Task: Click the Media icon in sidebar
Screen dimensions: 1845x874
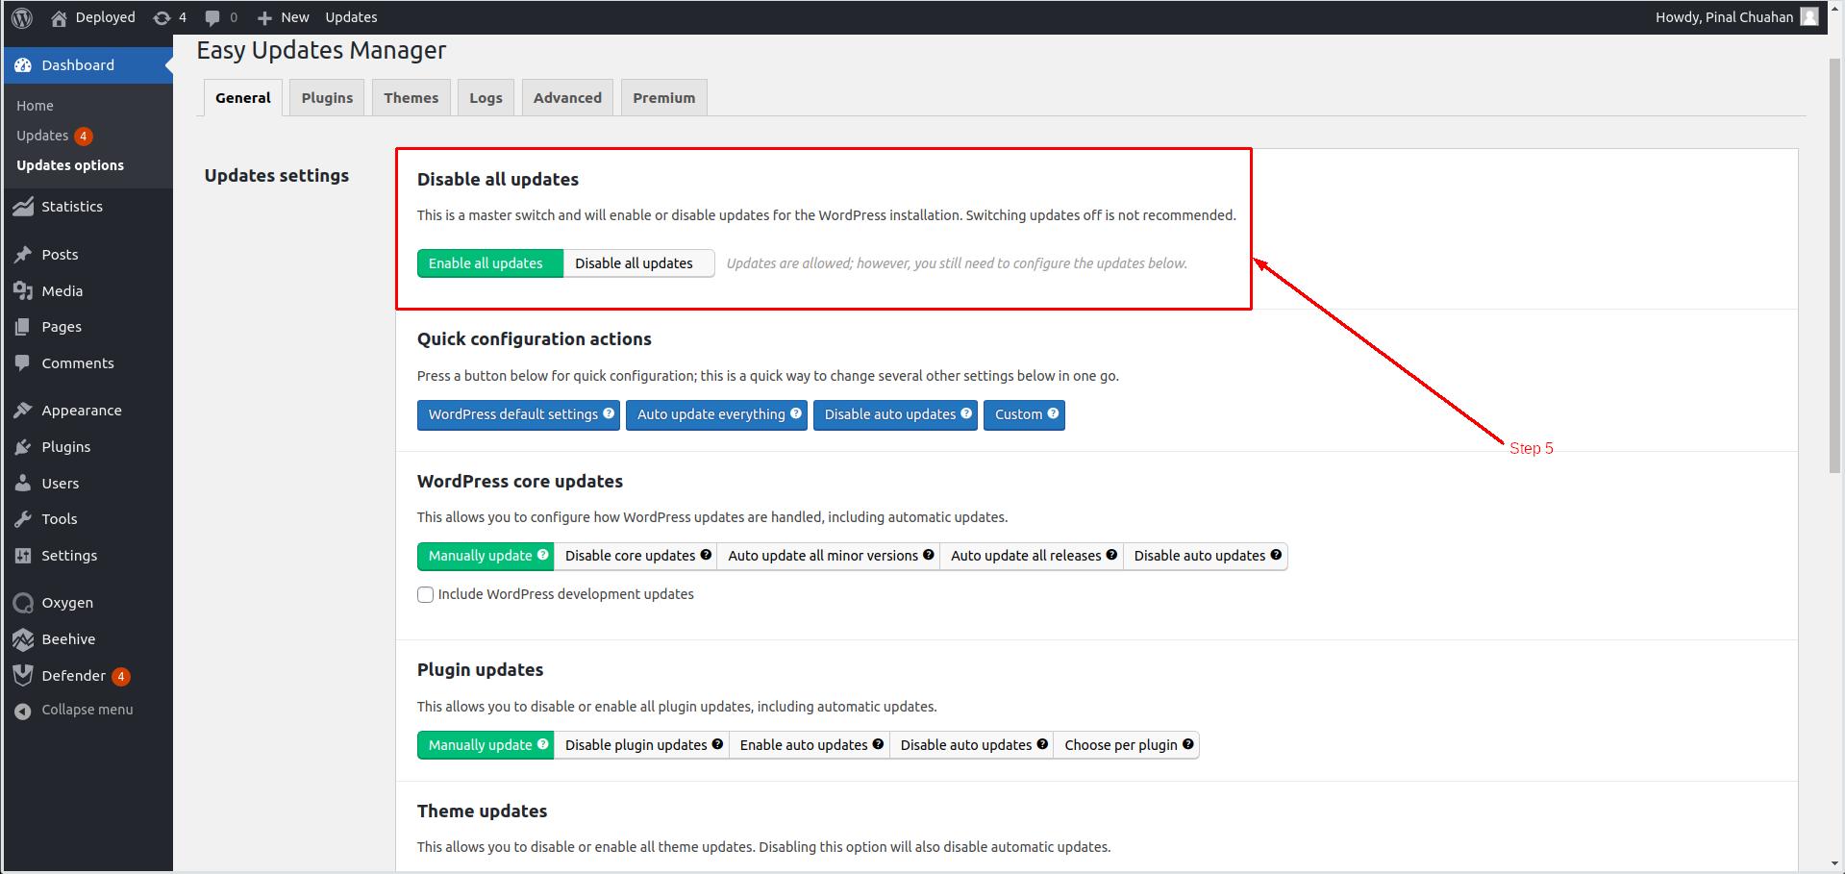Action: pyautogui.click(x=23, y=291)
